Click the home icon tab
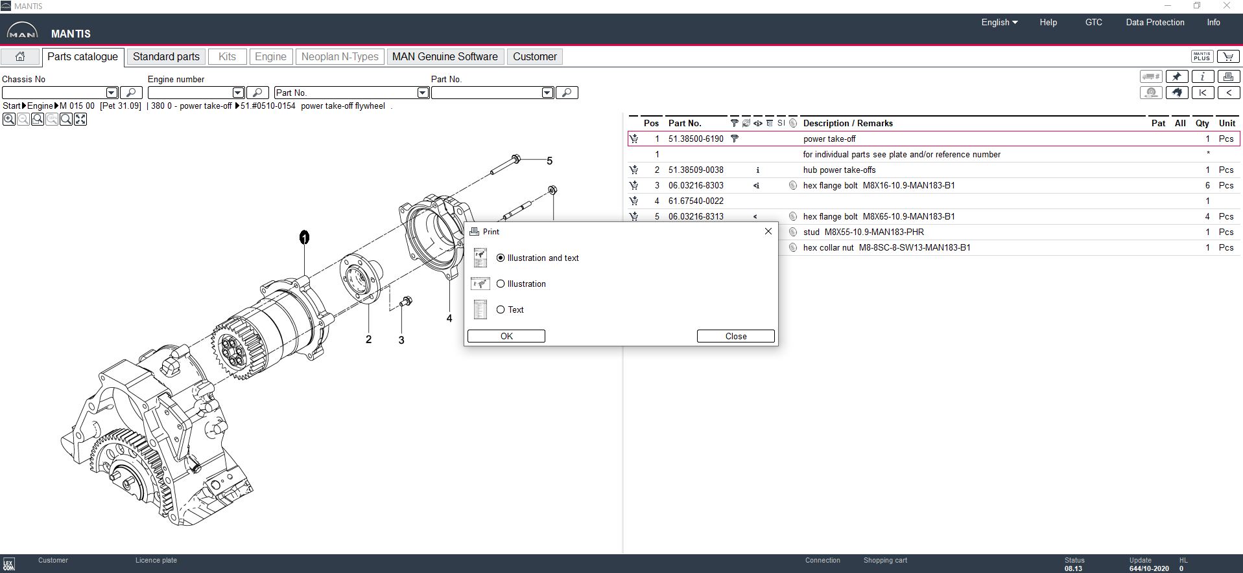 (x=20, y=56)
